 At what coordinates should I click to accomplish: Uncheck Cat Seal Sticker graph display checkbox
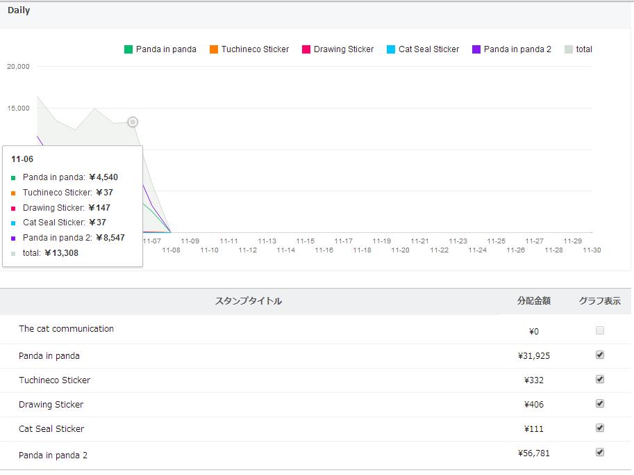[600, 428]
